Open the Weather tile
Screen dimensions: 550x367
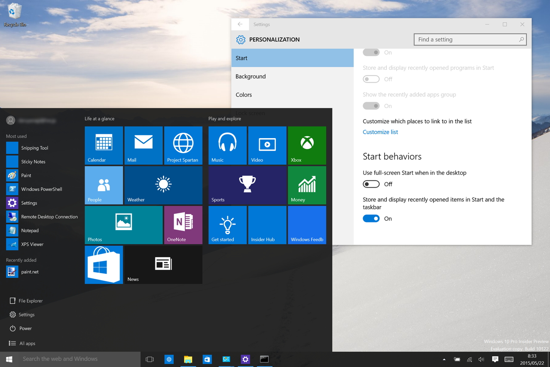tap(163, 185)
